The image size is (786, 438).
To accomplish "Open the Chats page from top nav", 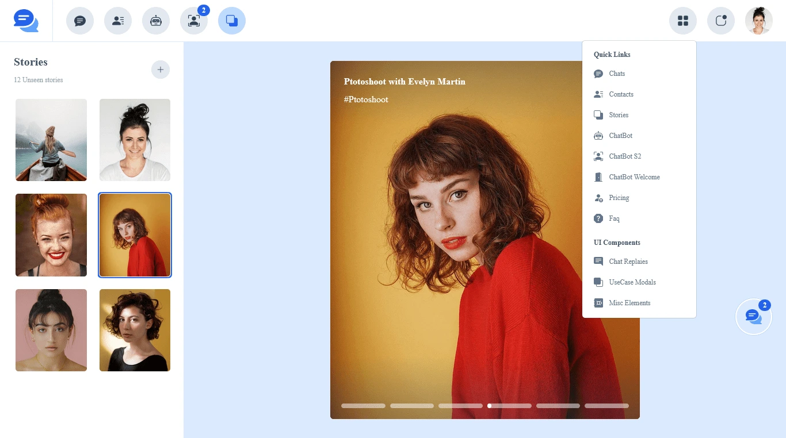I will coord(80,21).
